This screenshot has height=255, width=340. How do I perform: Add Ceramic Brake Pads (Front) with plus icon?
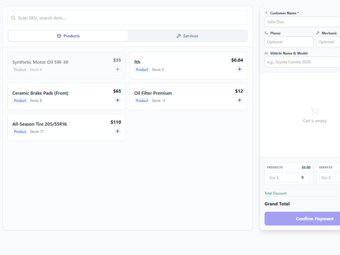pos(118,100)
